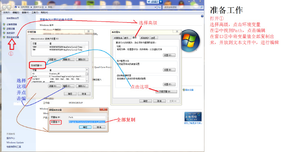Switch to the 系统保护 tab in 系统属性
The image size is (281, 152).
click(x=145, y=38)
